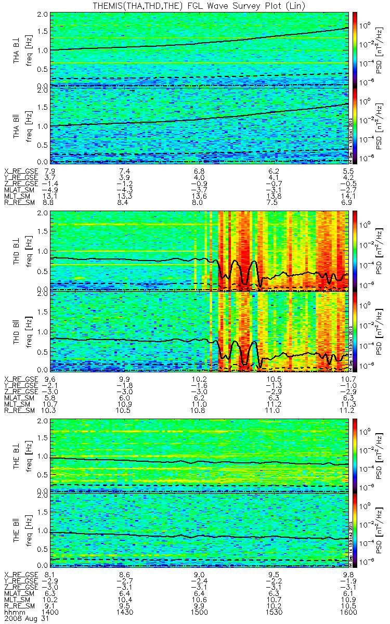Click X_RE_GSE label below the THA panels
Image resolution: width=390 pixels, height=624 pixels.
[21, 171]
